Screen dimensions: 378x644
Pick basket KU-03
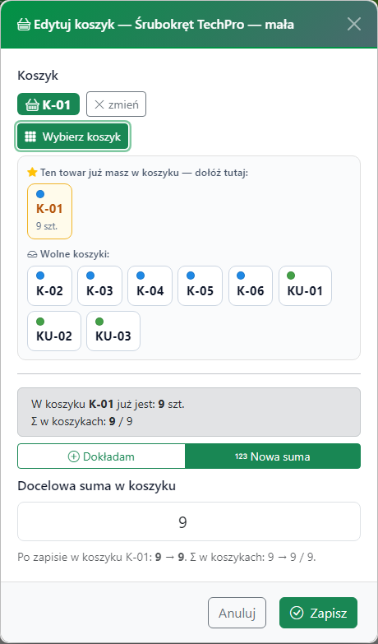pyautogui.click(x=113, y=331)
